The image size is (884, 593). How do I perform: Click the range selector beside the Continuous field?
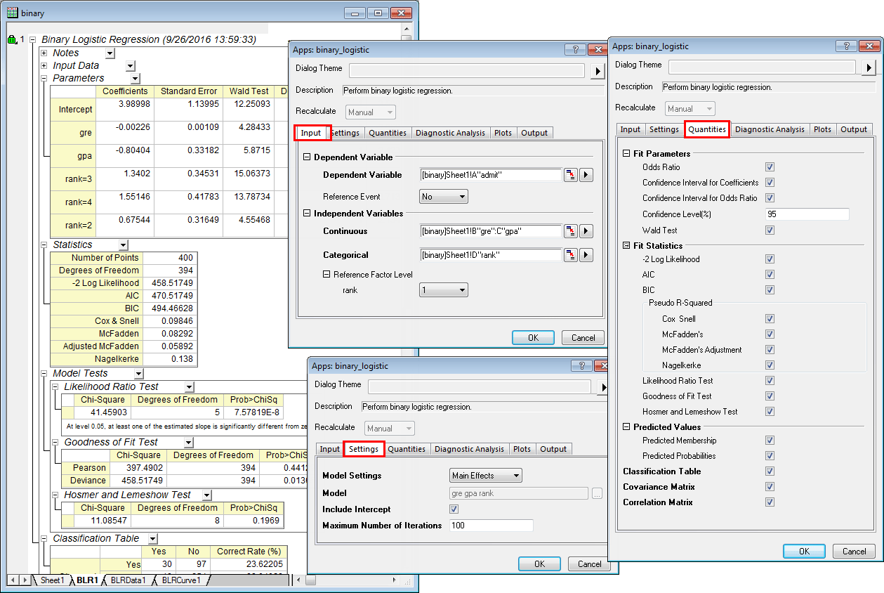pyautogui.click(x=570, y=231)
